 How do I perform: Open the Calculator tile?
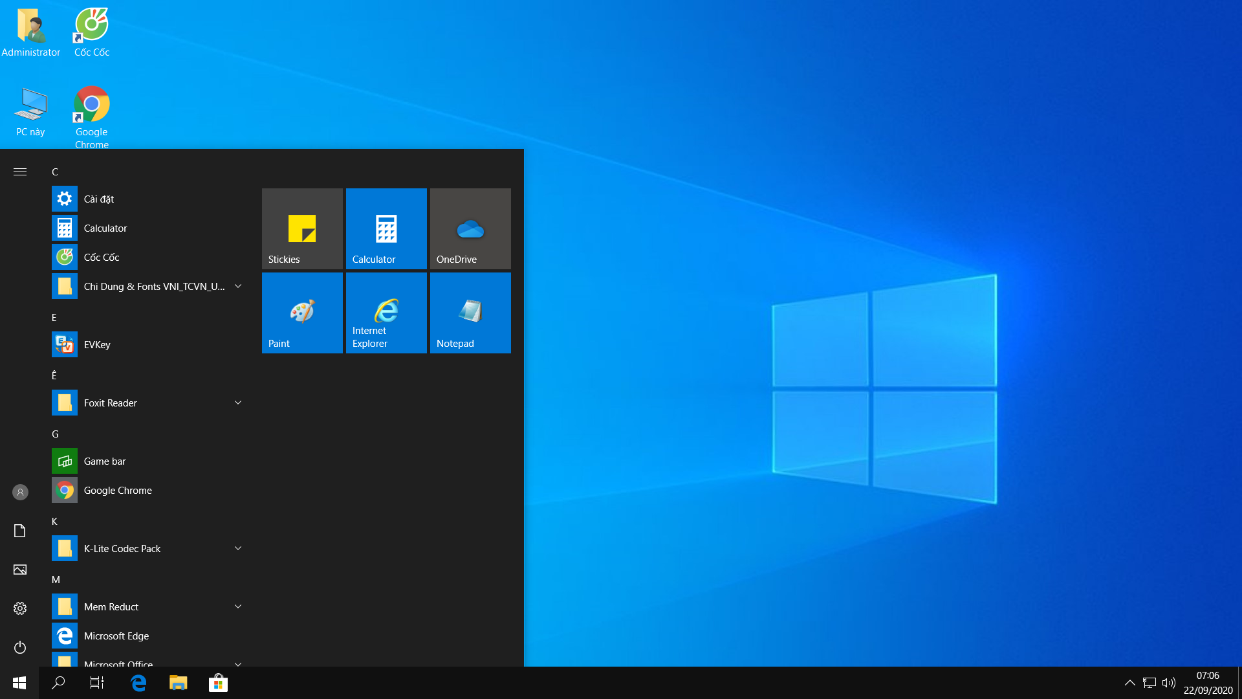point(386,228)
